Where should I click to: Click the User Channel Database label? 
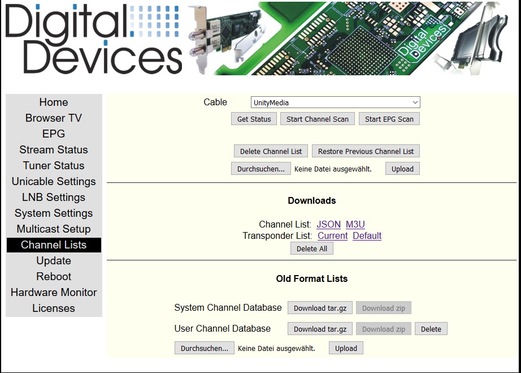[x=222, y=329]
